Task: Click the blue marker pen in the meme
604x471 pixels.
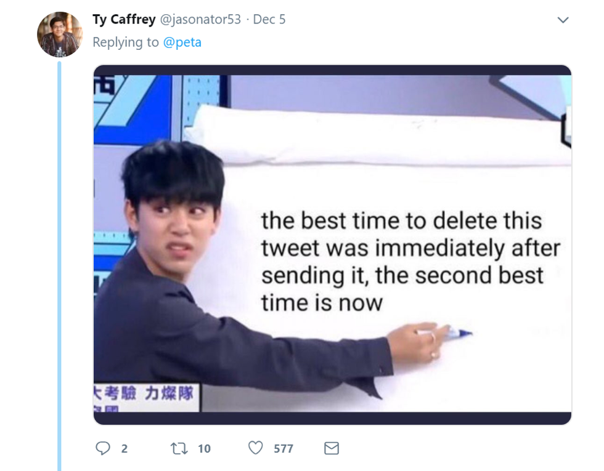Action: (x=459, y=333)
